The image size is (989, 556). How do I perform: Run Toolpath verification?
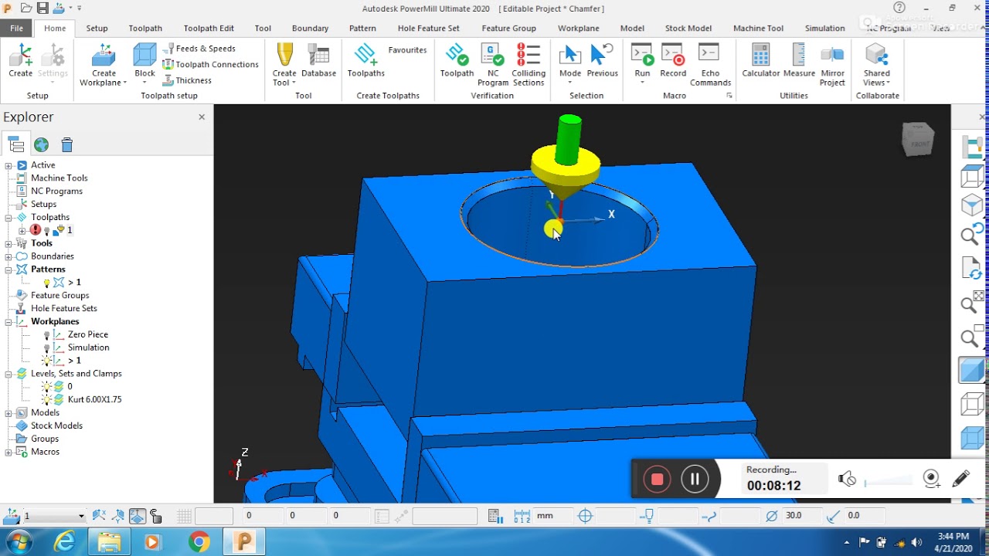pos(457,60)
